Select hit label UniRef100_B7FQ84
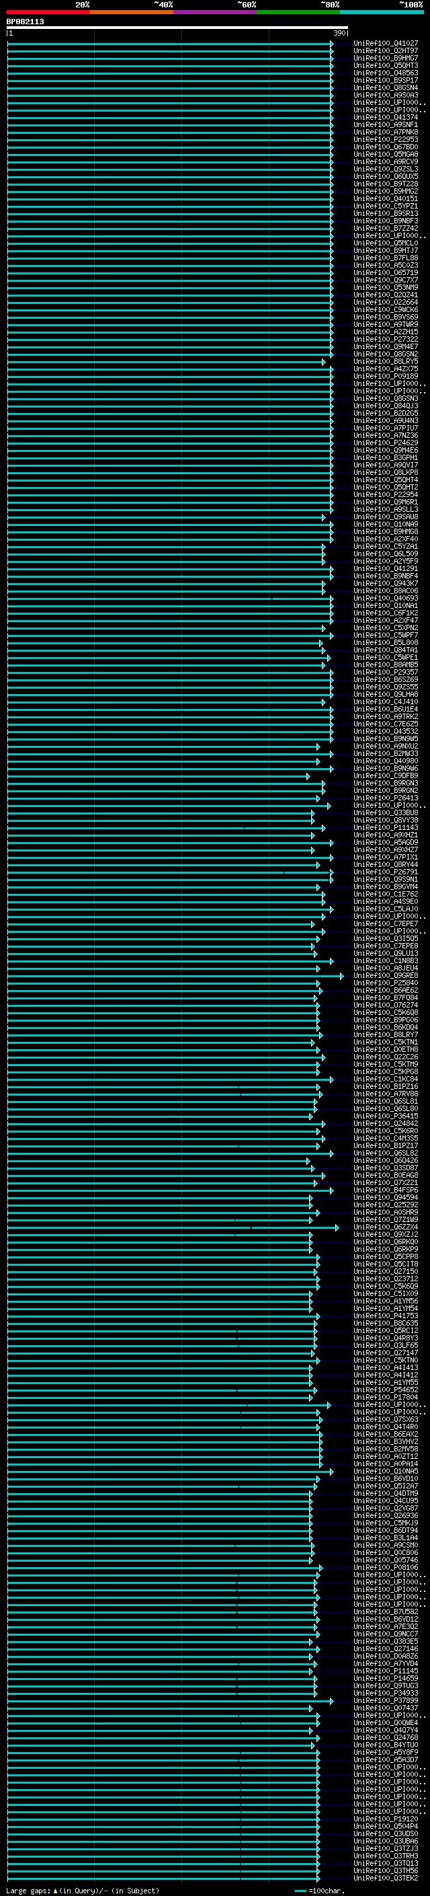This screenshot has width=430, height=1896. 386,998
